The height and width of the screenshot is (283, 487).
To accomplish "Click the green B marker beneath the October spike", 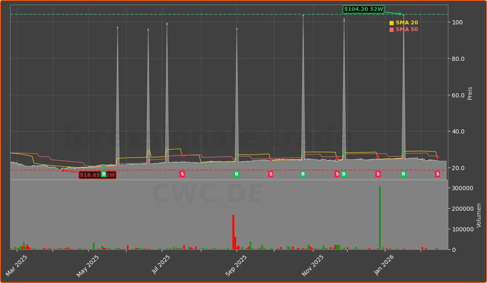I will pos(303,173).
